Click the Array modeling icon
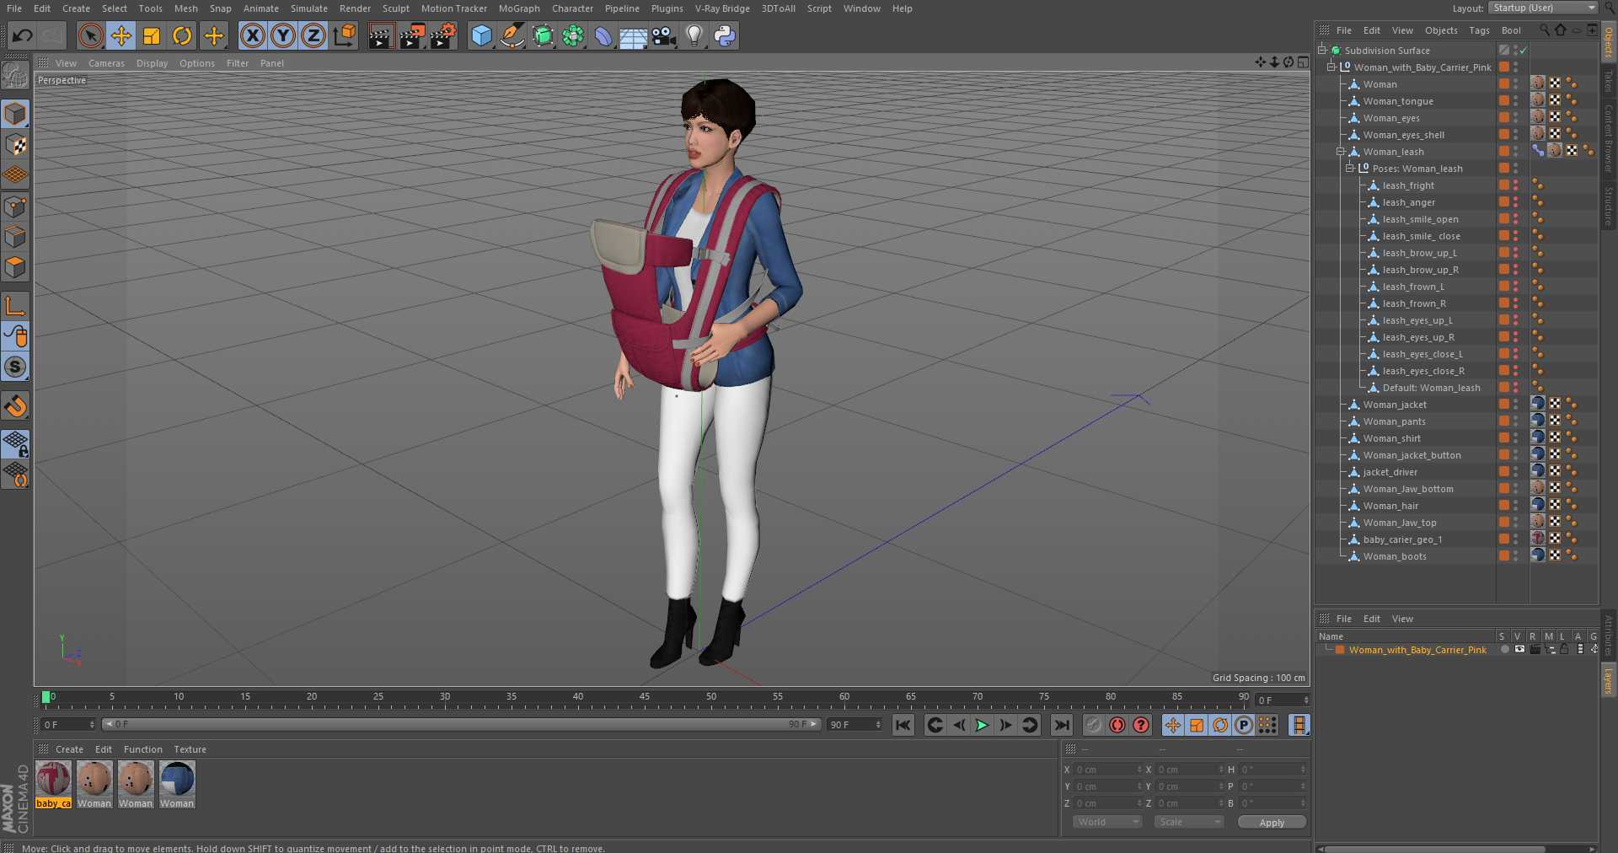The image size is (1618, 853). [x=573, y=35]
